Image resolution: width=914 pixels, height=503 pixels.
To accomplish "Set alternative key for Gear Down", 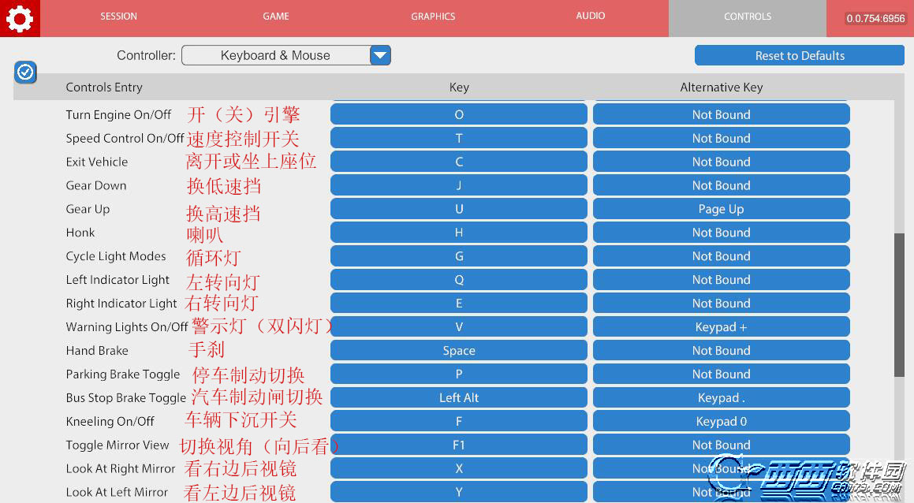I will click(x=721, y=185).
